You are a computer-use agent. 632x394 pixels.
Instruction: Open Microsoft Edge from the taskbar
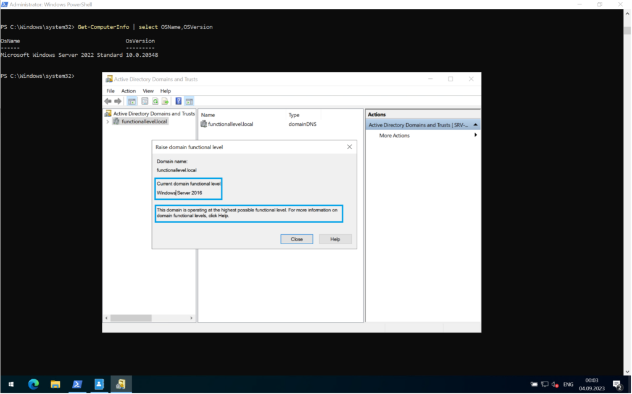[33, 384]
